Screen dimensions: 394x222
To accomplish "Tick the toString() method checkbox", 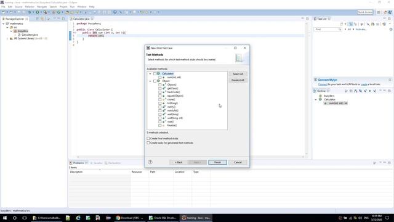I will 160,103.
